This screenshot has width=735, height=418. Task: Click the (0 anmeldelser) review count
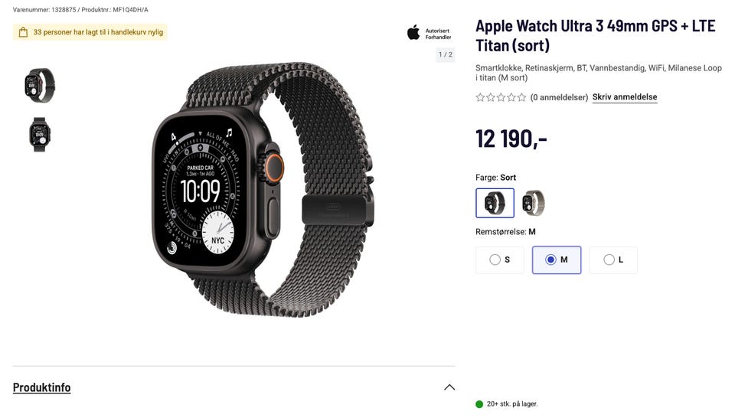(x=559, y=97)
